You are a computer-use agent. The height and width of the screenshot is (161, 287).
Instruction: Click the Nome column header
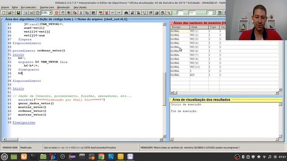tap(199, 27)
